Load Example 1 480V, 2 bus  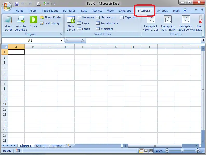pyautogui.click(x=151, y=23)
